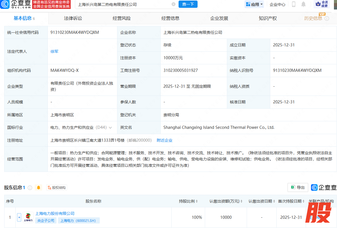Viewport: 337px width, 228px height.
Task: Open legal representative 徐军 link
Action: [x=54, y=51]
